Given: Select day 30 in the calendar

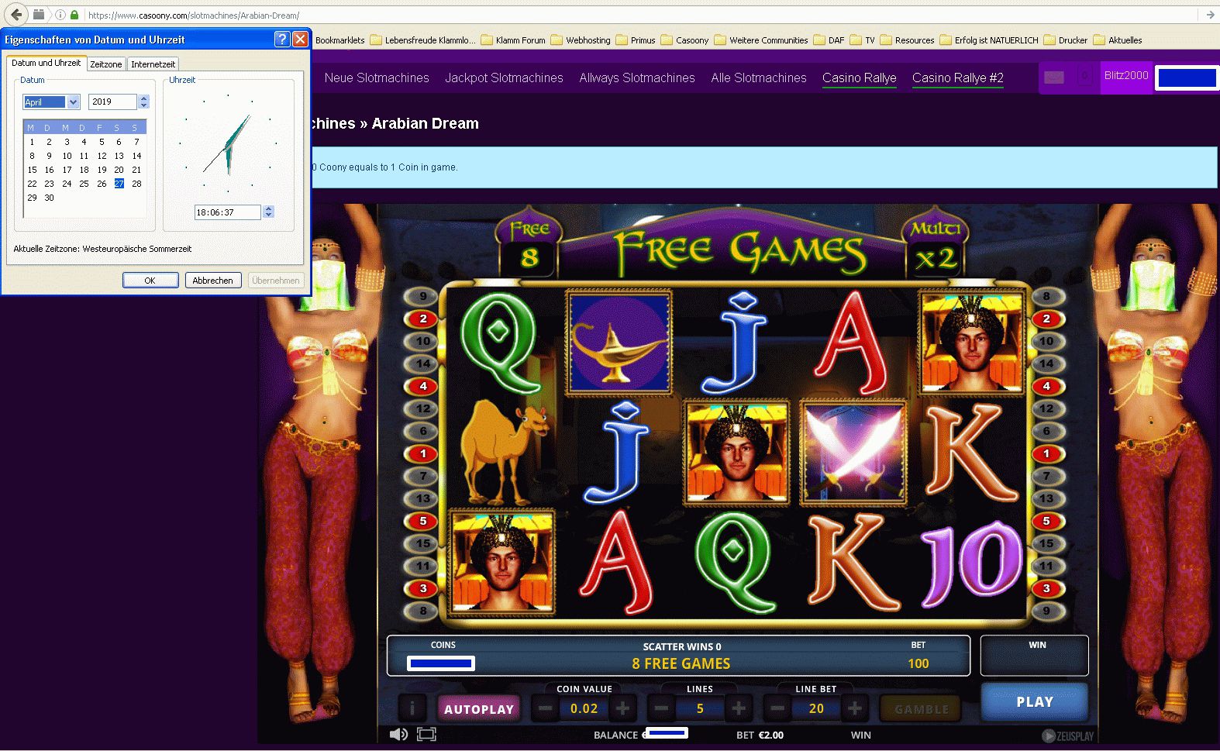Looking at the screenshot, I should pyautogui.click(x=49, y=198).
